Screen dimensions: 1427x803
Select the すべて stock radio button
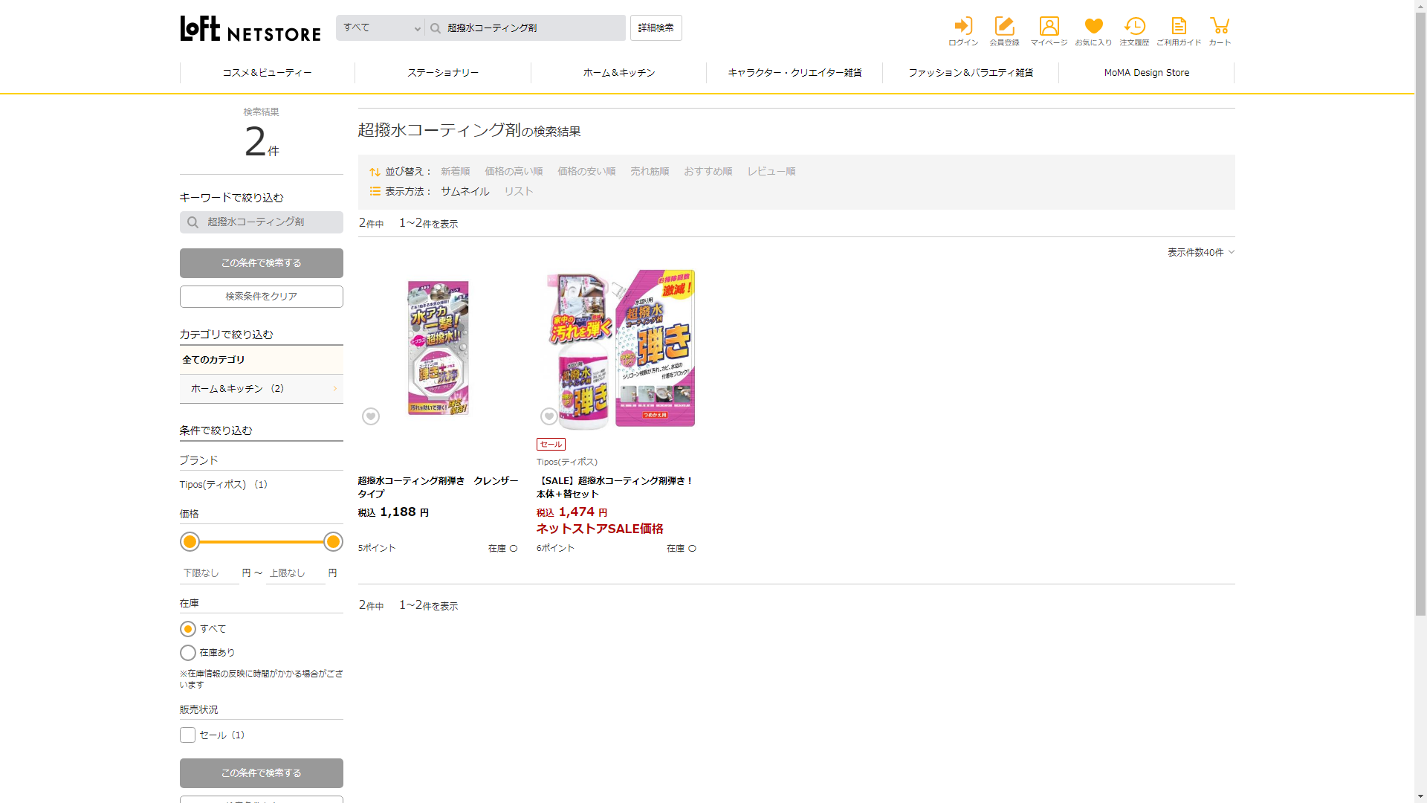188,629
